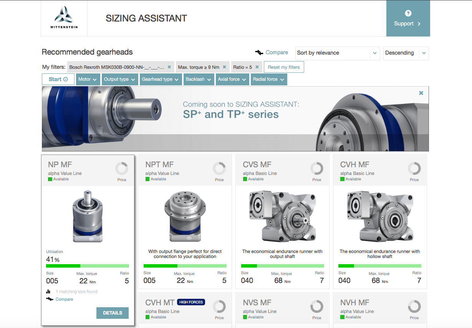Remove the Ratio = 5 filter
This screenshot has width=472, height=328.
pyautogui.click(x=257, y=67)
